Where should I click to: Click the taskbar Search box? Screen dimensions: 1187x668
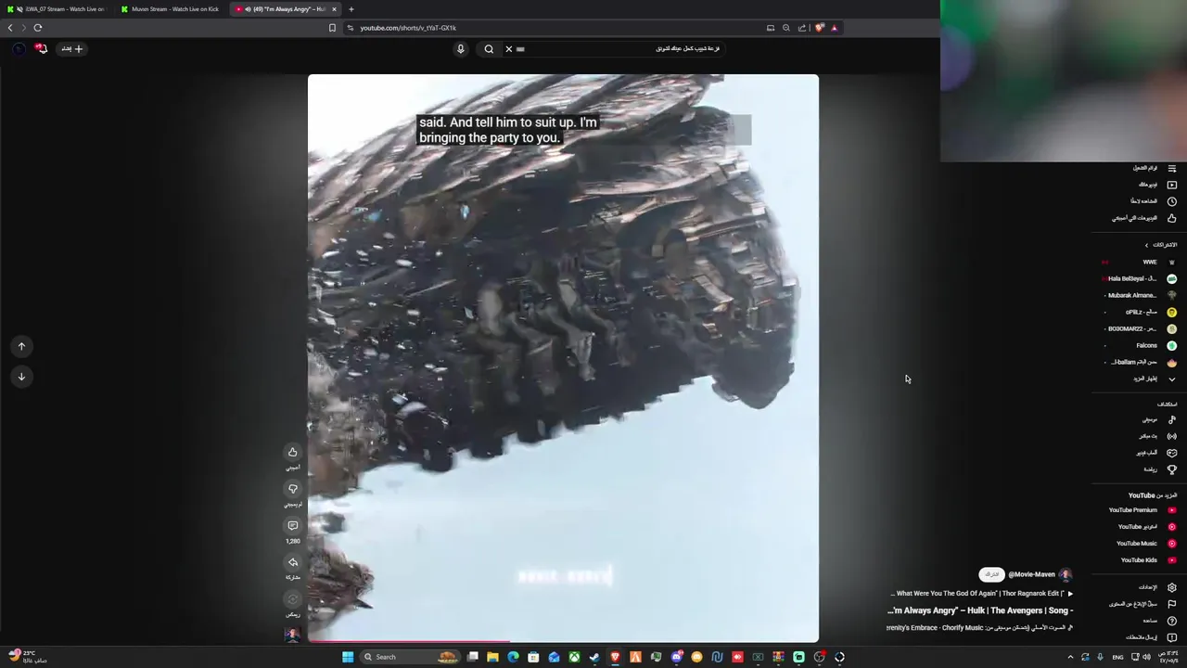coord(409,657)
